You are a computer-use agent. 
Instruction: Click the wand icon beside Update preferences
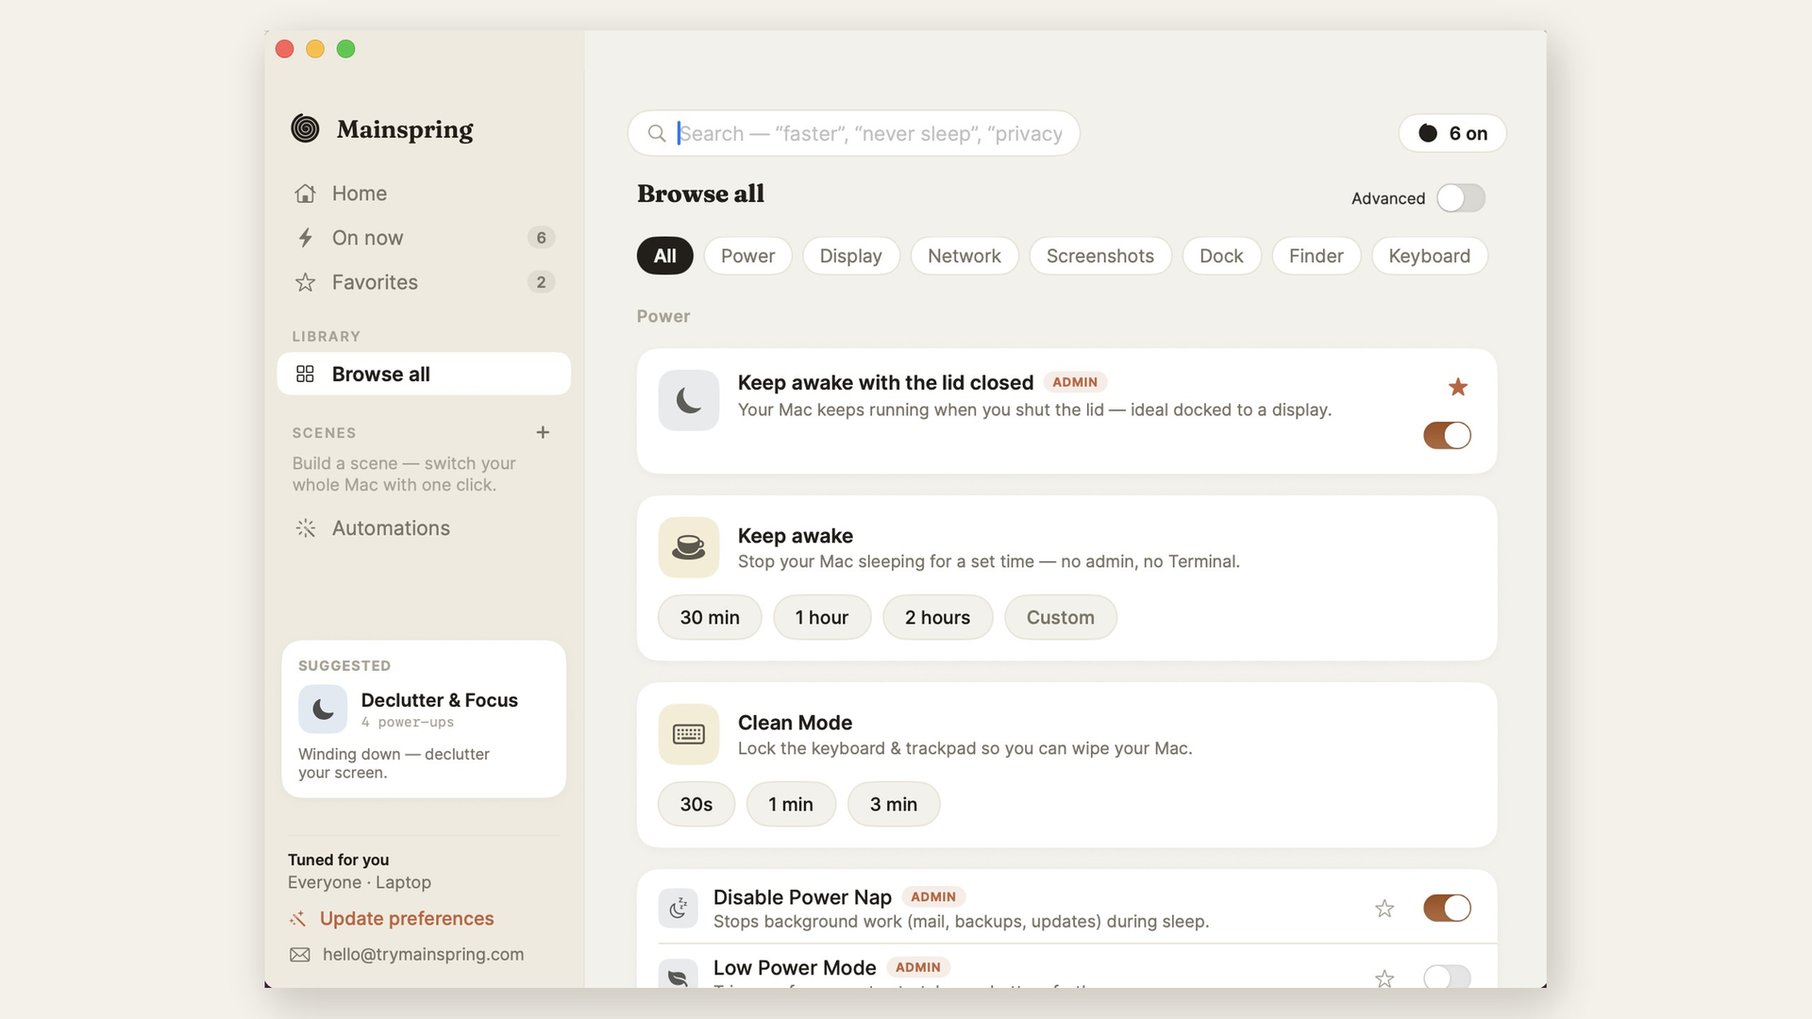298,919
